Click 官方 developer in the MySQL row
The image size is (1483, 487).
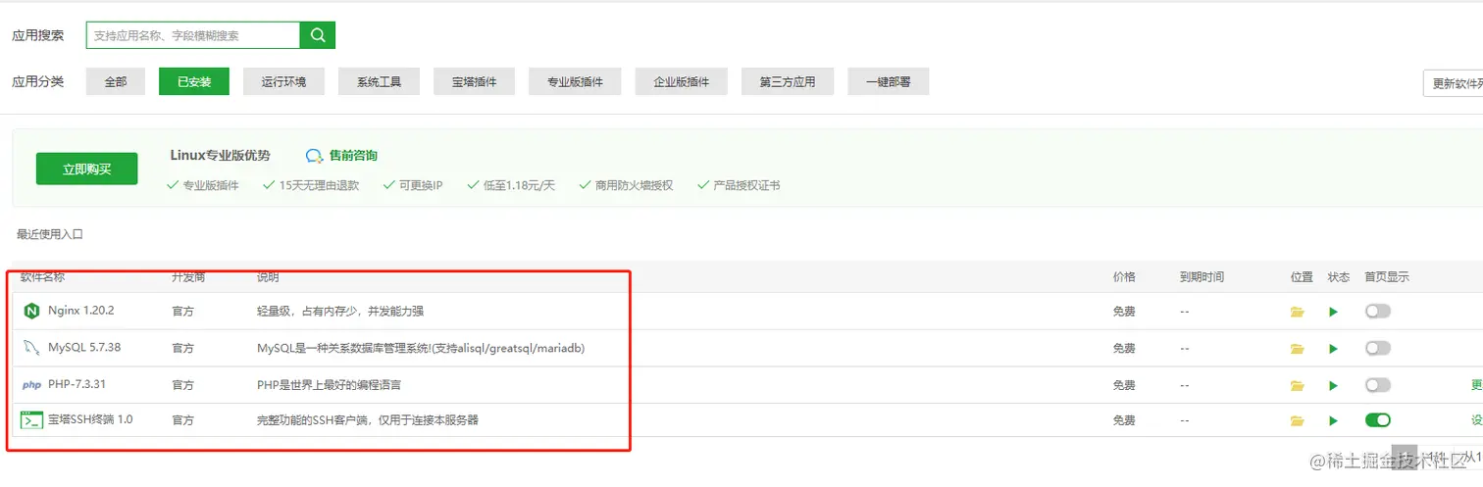182,348
